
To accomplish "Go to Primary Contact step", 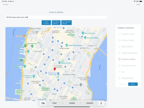I will tap(126, 40).
